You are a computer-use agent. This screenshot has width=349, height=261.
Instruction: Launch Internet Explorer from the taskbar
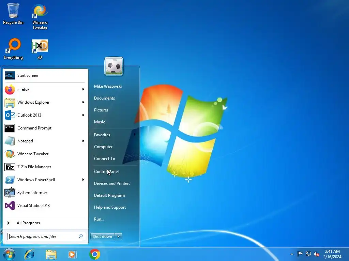tap(29, 254)
